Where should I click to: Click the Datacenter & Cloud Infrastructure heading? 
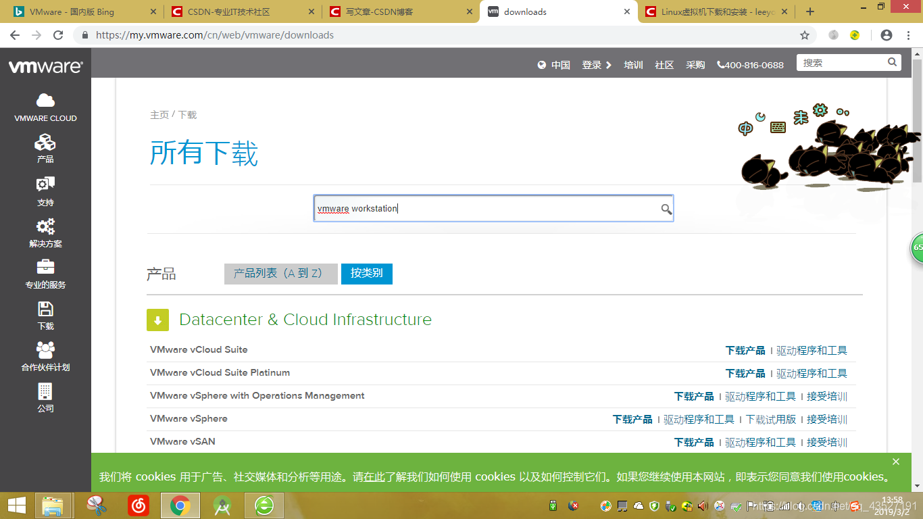click(305, 320)
